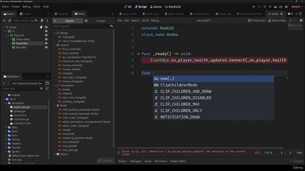The width and height of the screenshot is (305, 171).
Task: Open the Project menu
Action: (16, 7)
